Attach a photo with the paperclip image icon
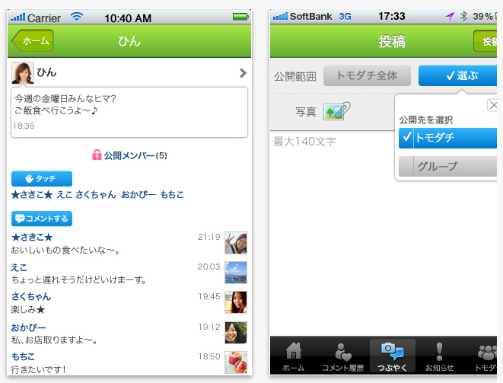 pos(336,111)
